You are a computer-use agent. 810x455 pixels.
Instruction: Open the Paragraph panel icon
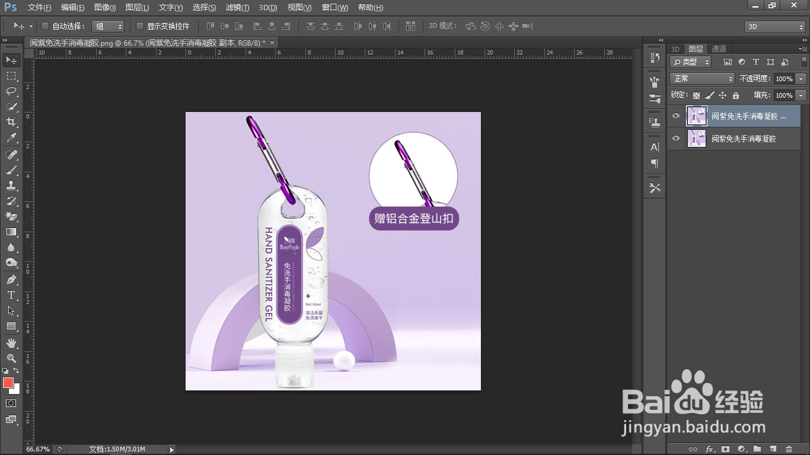[x=655, y=163]
